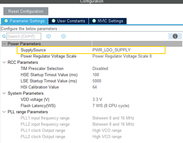Switch to the NVIC Settings tab
The height and width of the screenshot is (143, 183).
108,21
